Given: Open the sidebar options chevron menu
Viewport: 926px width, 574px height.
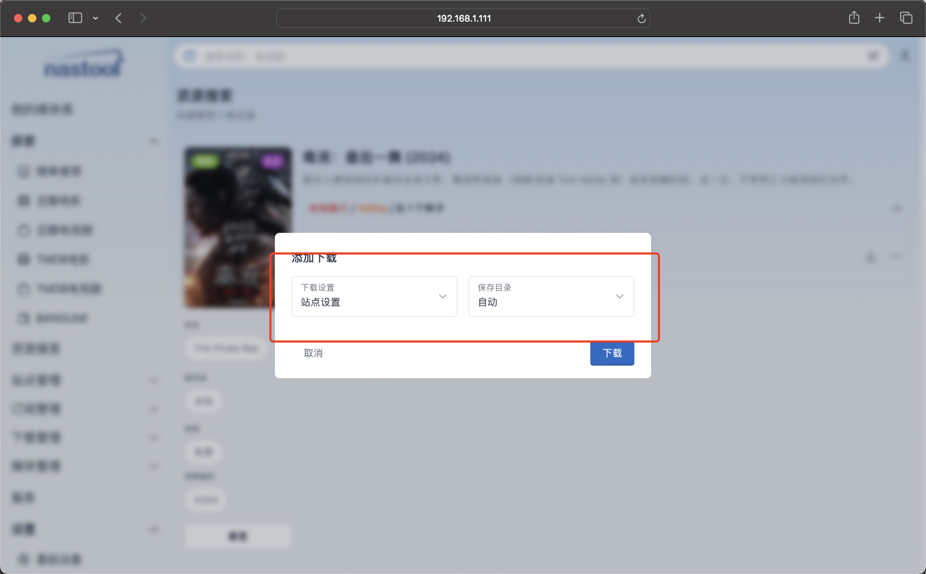Looking at the screenshot, I should coord(95,18).
